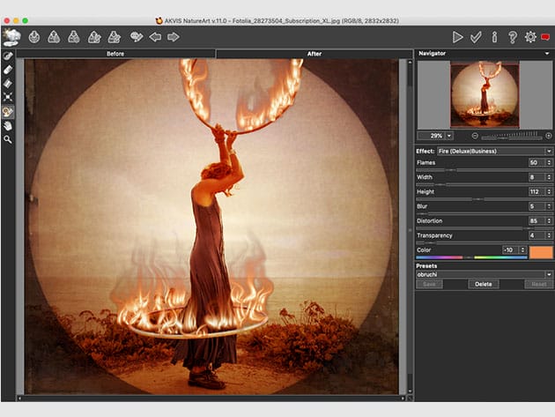The height and width of the screenshot is (417, 555).
Task: Open Preferences with the gear icon
Action: [x=530, y=37]
